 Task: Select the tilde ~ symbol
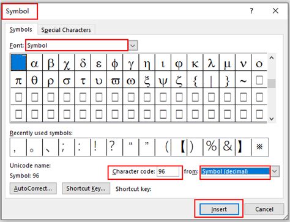click(243, 80)
